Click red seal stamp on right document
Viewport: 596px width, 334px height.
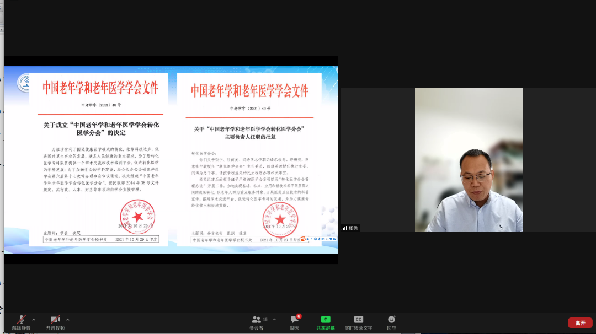[280, 219]
